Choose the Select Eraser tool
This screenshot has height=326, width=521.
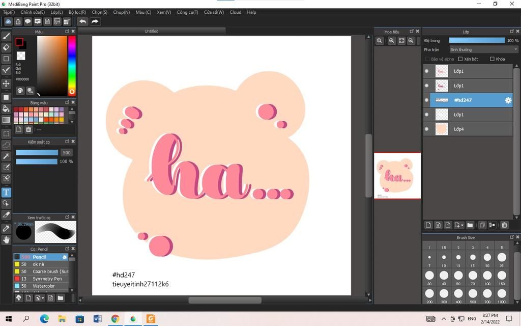[6, 178]
